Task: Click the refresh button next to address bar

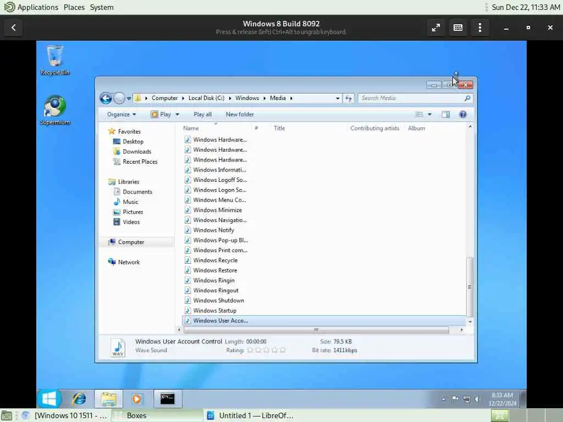Action: [x=349, y=98]
